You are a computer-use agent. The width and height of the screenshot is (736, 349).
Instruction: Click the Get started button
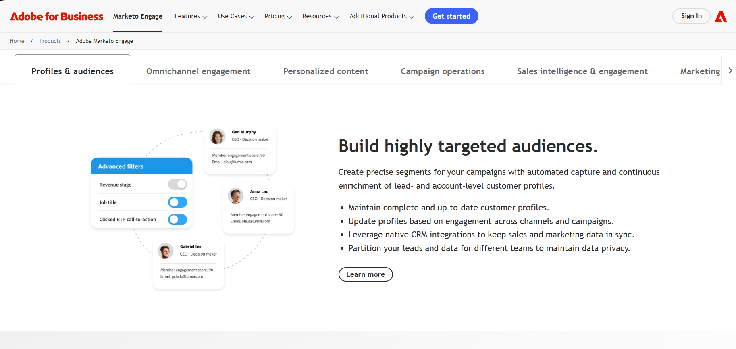point(451,16)
